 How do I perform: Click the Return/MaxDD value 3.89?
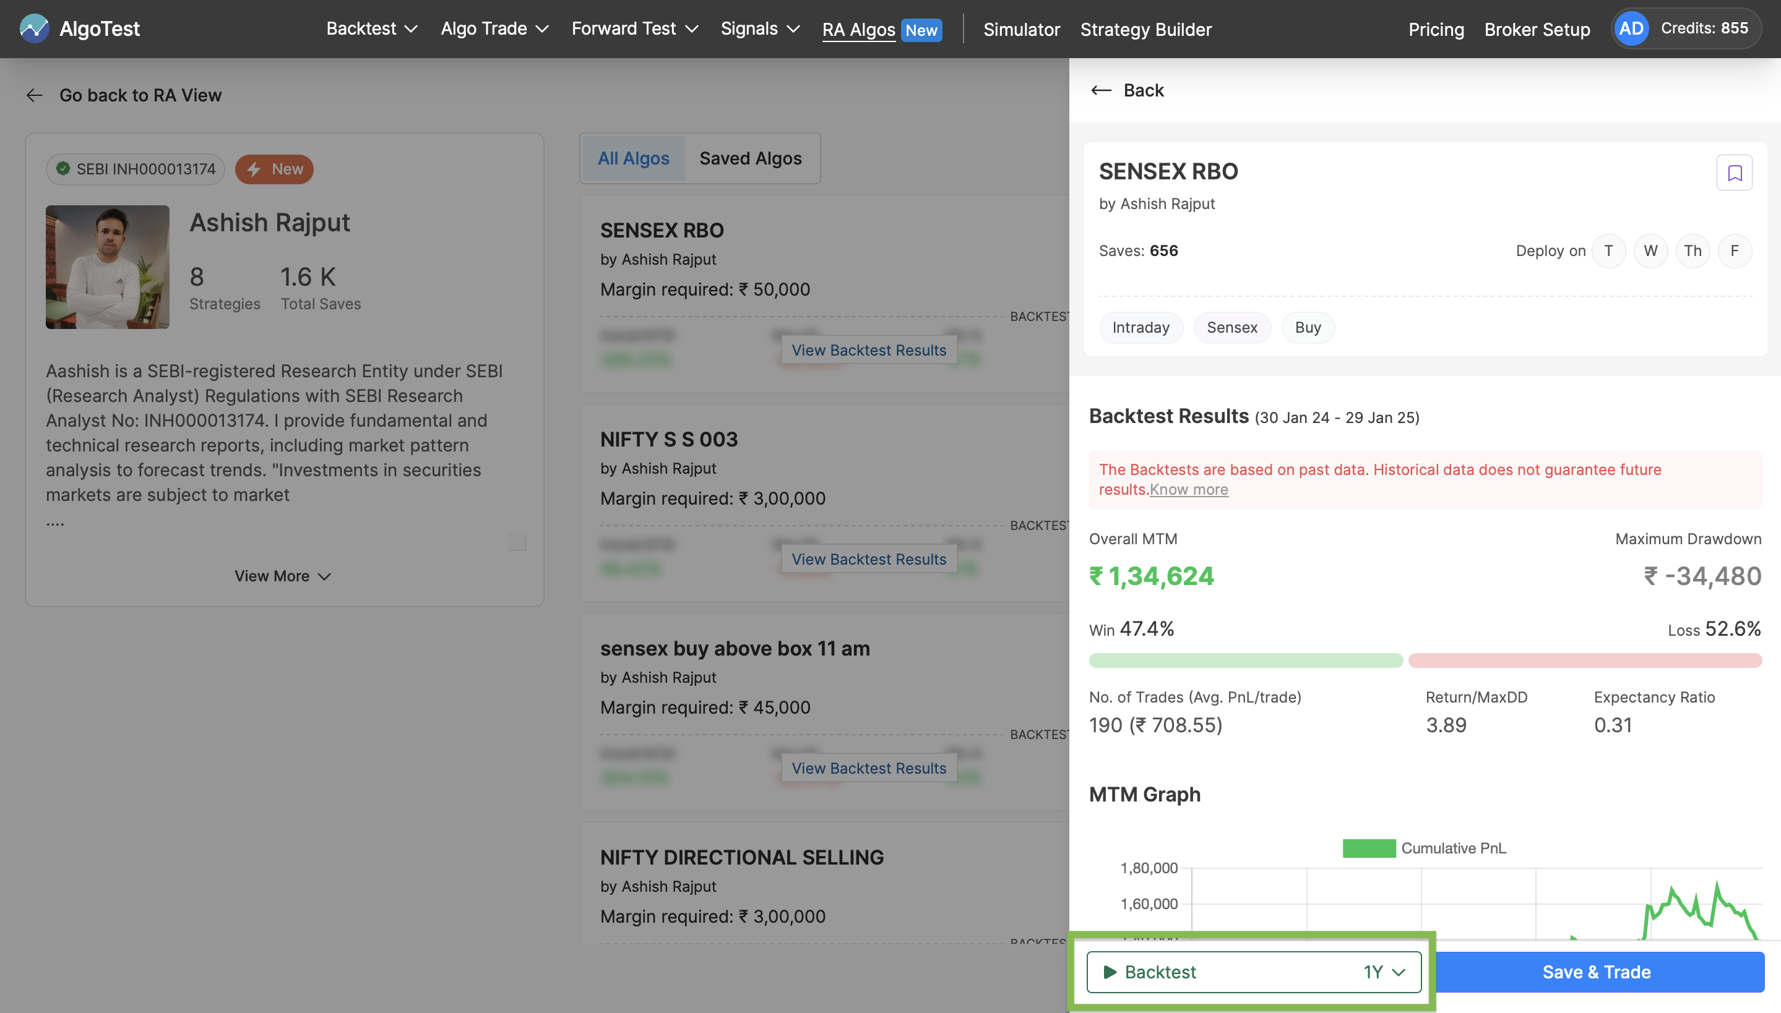pyautogui.click(x=1446, y=725)
